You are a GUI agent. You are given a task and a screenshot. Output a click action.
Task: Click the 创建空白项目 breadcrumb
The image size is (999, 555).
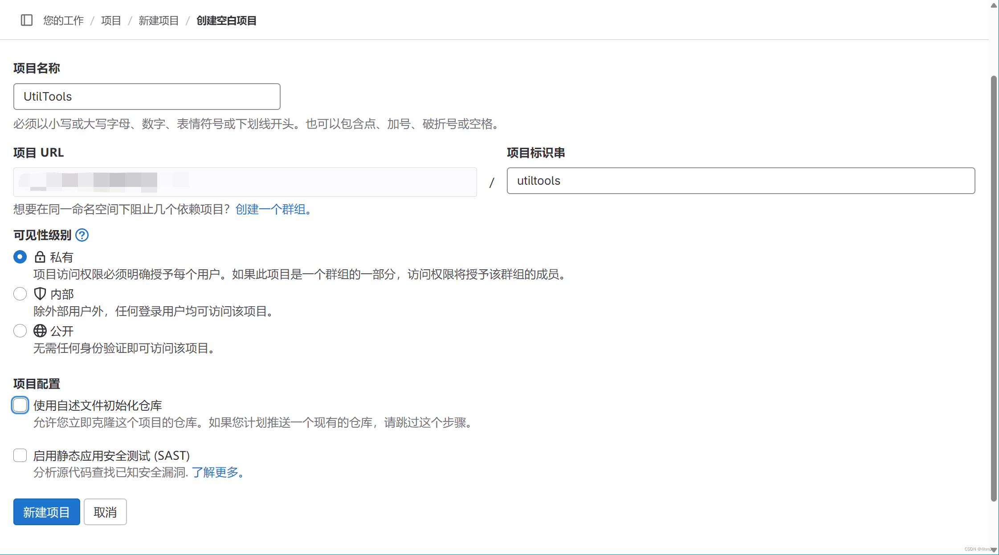tap(226, 20)
